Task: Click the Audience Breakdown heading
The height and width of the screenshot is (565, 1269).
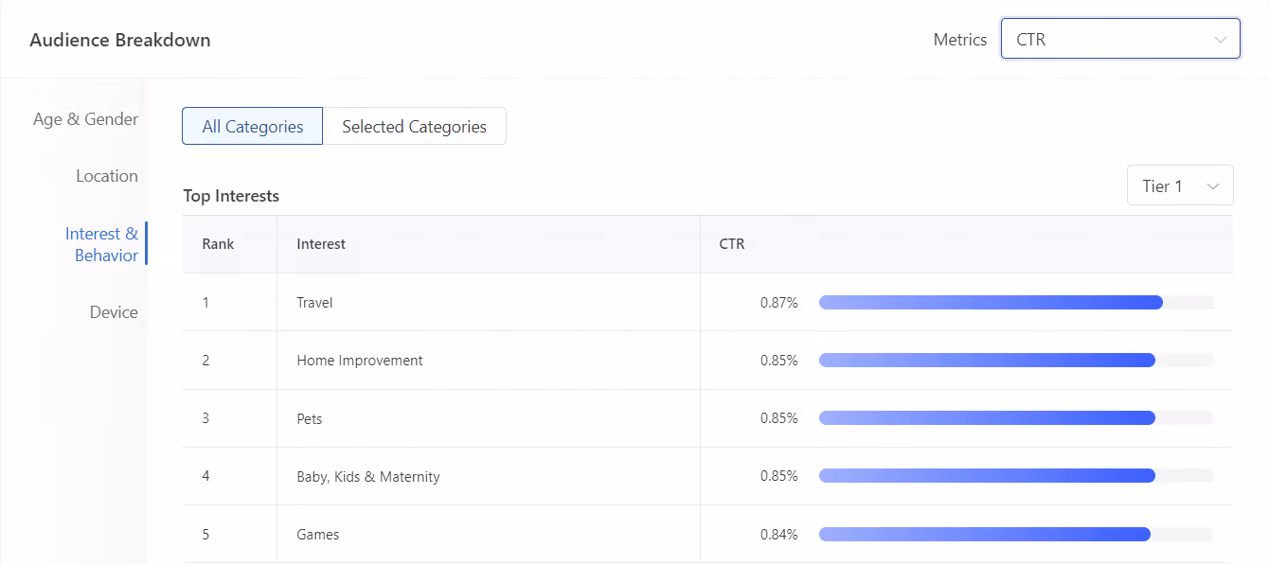Action: [x=119, y=40]
